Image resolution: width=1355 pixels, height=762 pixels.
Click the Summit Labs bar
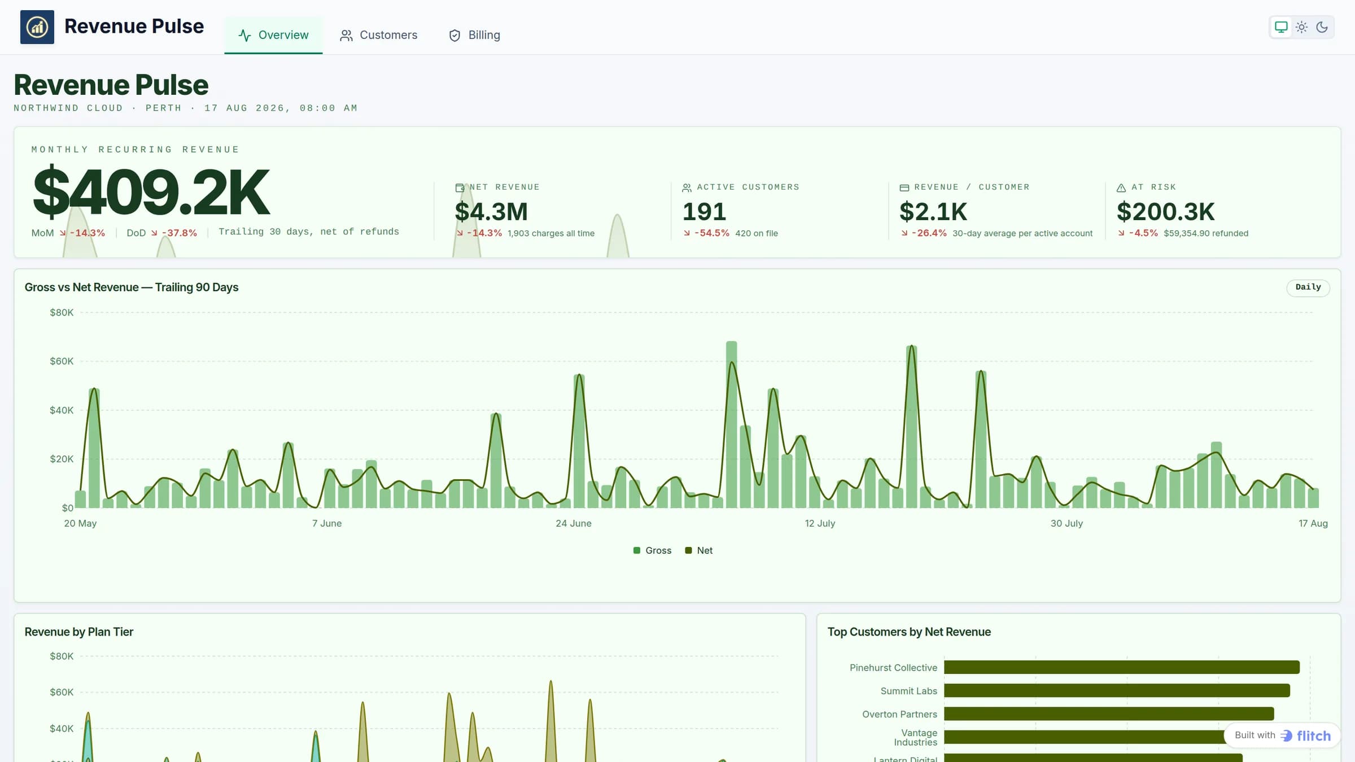point(1117,690)
